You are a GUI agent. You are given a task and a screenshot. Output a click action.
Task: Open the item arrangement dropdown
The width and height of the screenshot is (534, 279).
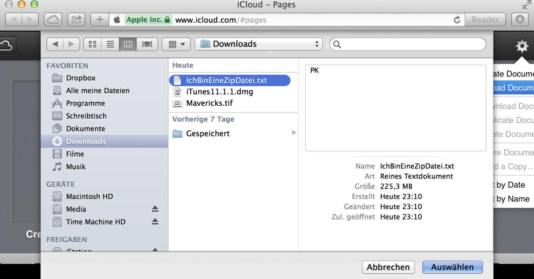[x=176, y=44]
